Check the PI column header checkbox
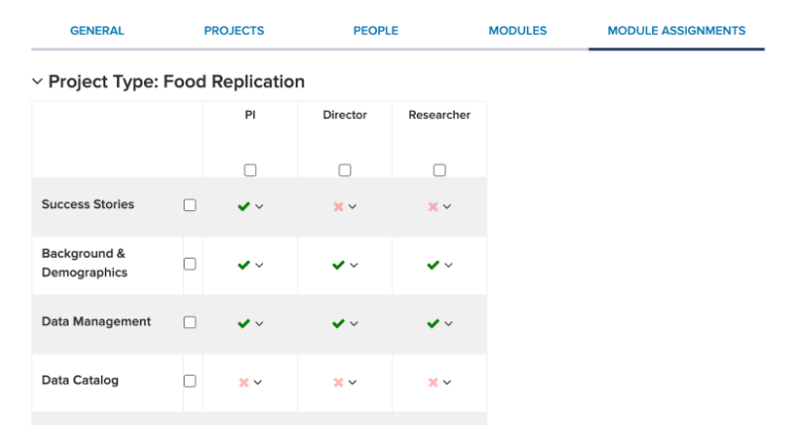 (250, 170)
